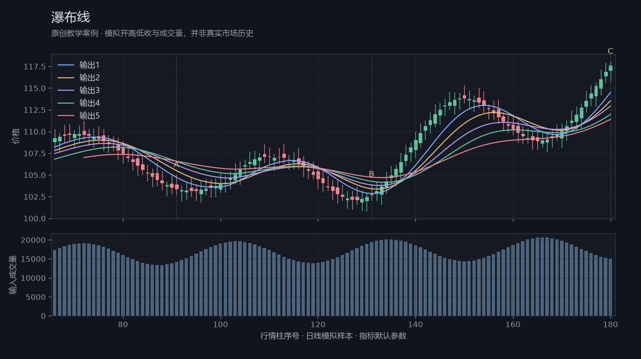This screenshot has height=359, width=641.
Task: Click marker label C at top right
Action: 611,51
